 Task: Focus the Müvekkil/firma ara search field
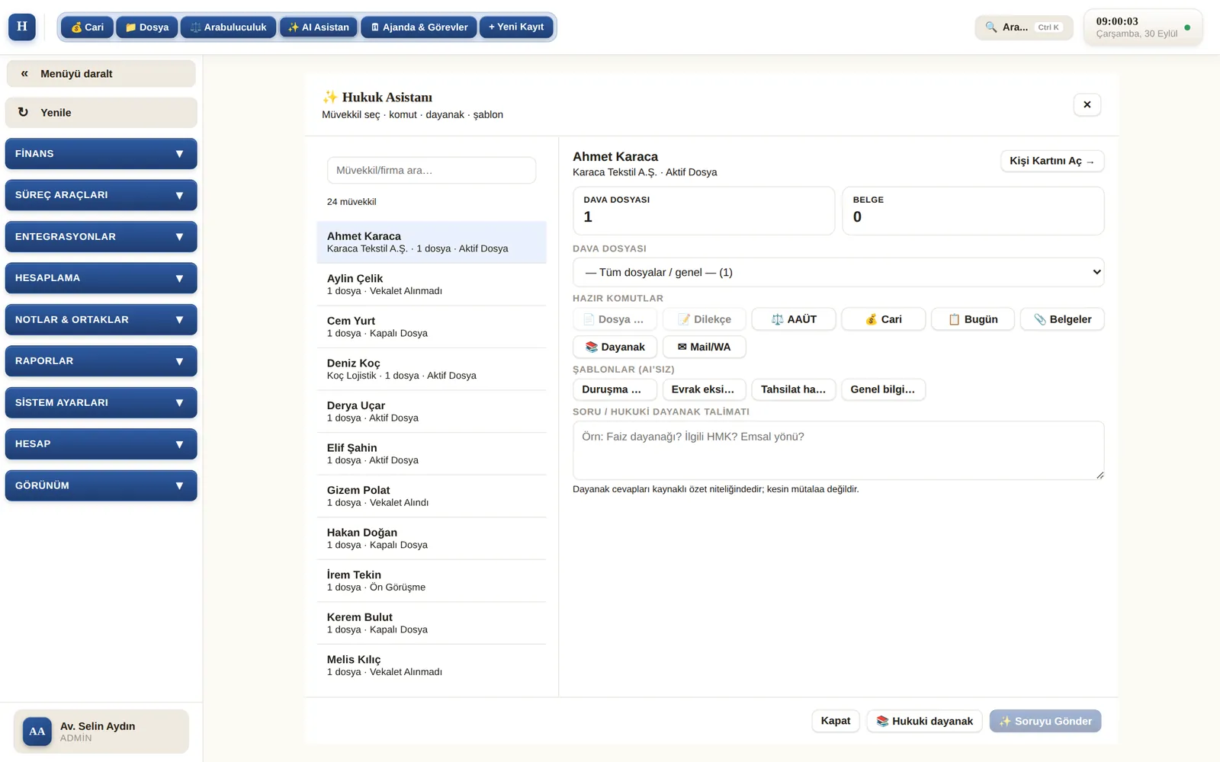[431, 171]
